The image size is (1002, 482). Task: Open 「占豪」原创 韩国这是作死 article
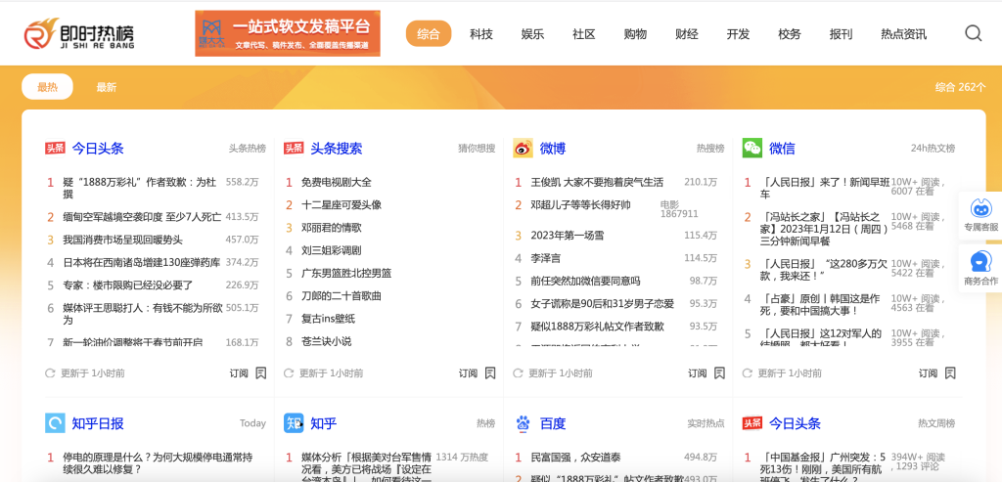click(821, 304)
